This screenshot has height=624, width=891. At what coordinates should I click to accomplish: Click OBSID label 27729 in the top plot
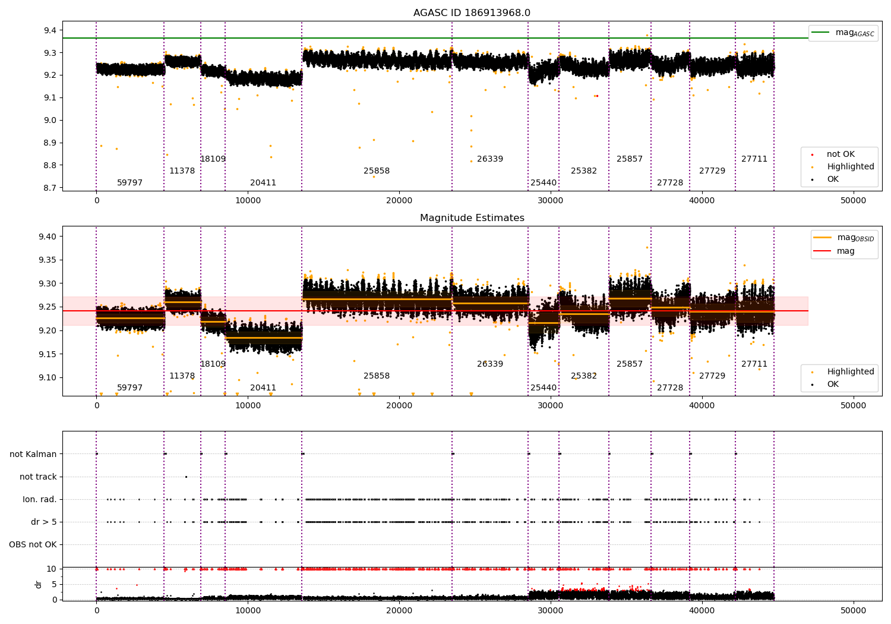coord(712,171)
